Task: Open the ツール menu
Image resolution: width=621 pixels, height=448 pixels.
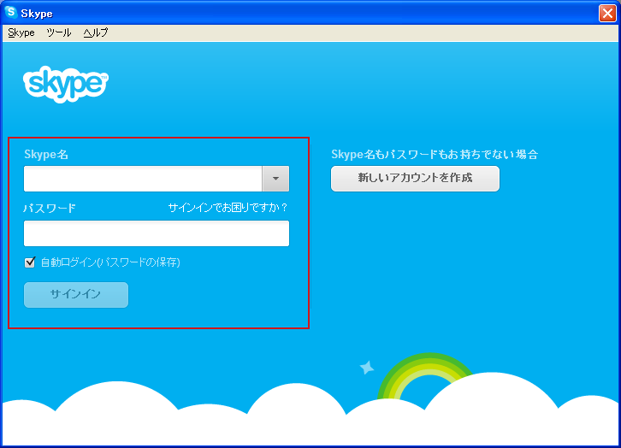Action: [x=59, y=32]
